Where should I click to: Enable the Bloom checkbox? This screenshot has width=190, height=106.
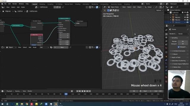click(x=172, y=54)
